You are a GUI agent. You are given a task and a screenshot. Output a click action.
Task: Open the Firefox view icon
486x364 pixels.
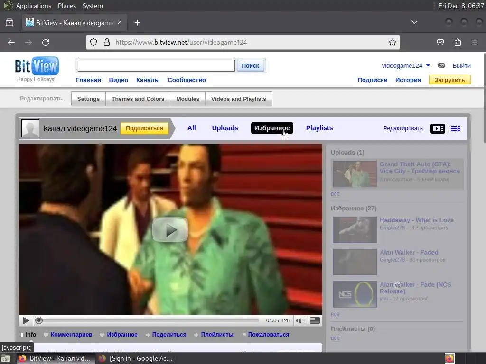[9, 23]
